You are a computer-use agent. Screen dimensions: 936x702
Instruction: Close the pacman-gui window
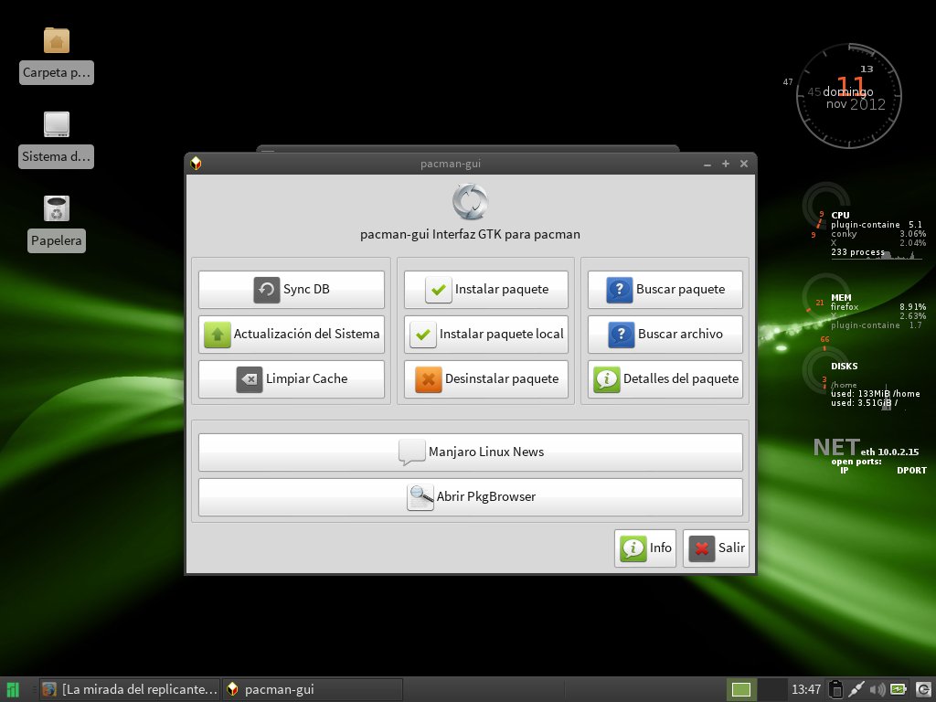tap(744, 164)
